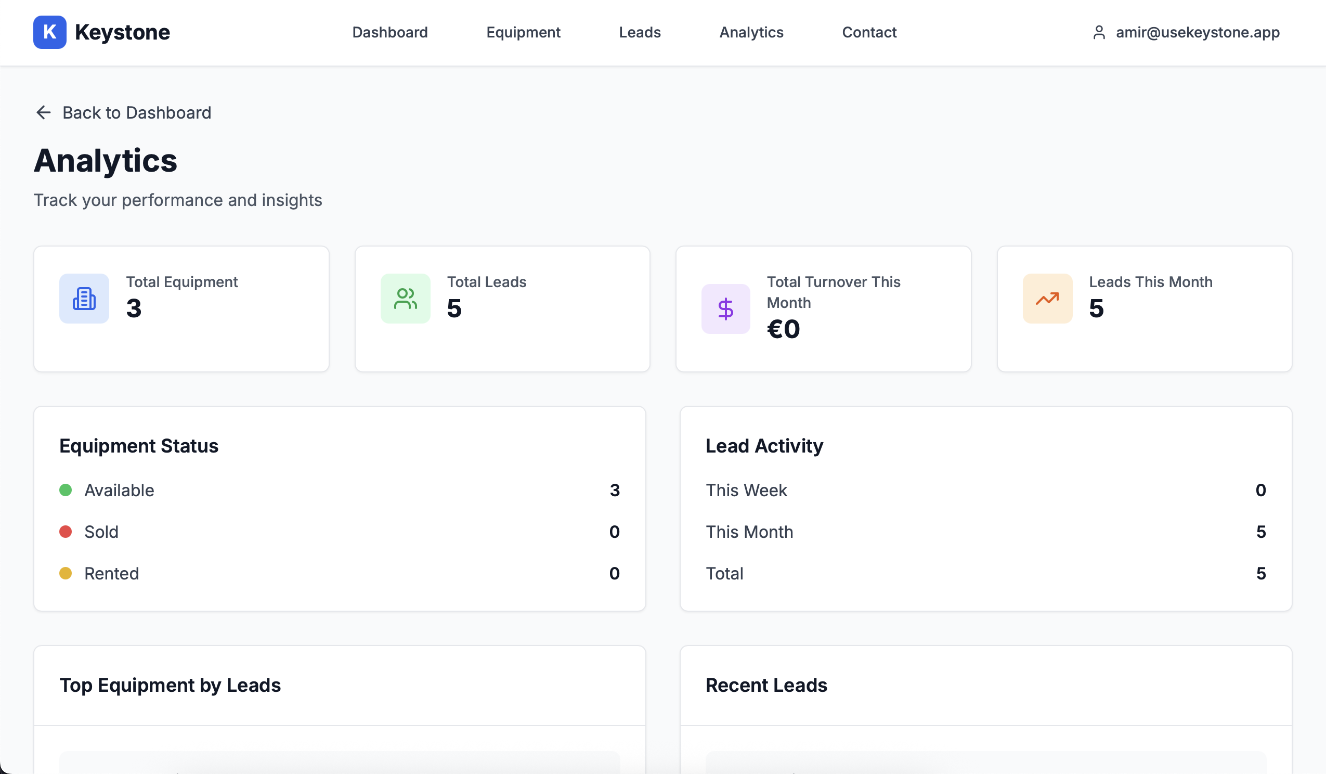The width and height of the screenshot is (1326, 774).
Task: Click the red Sold status dot
Action: (x=66, y=532)
